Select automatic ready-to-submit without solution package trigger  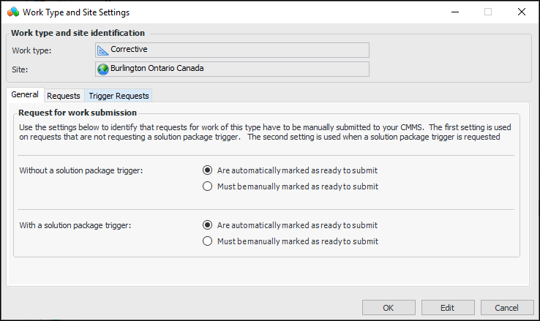coord(208,170)
